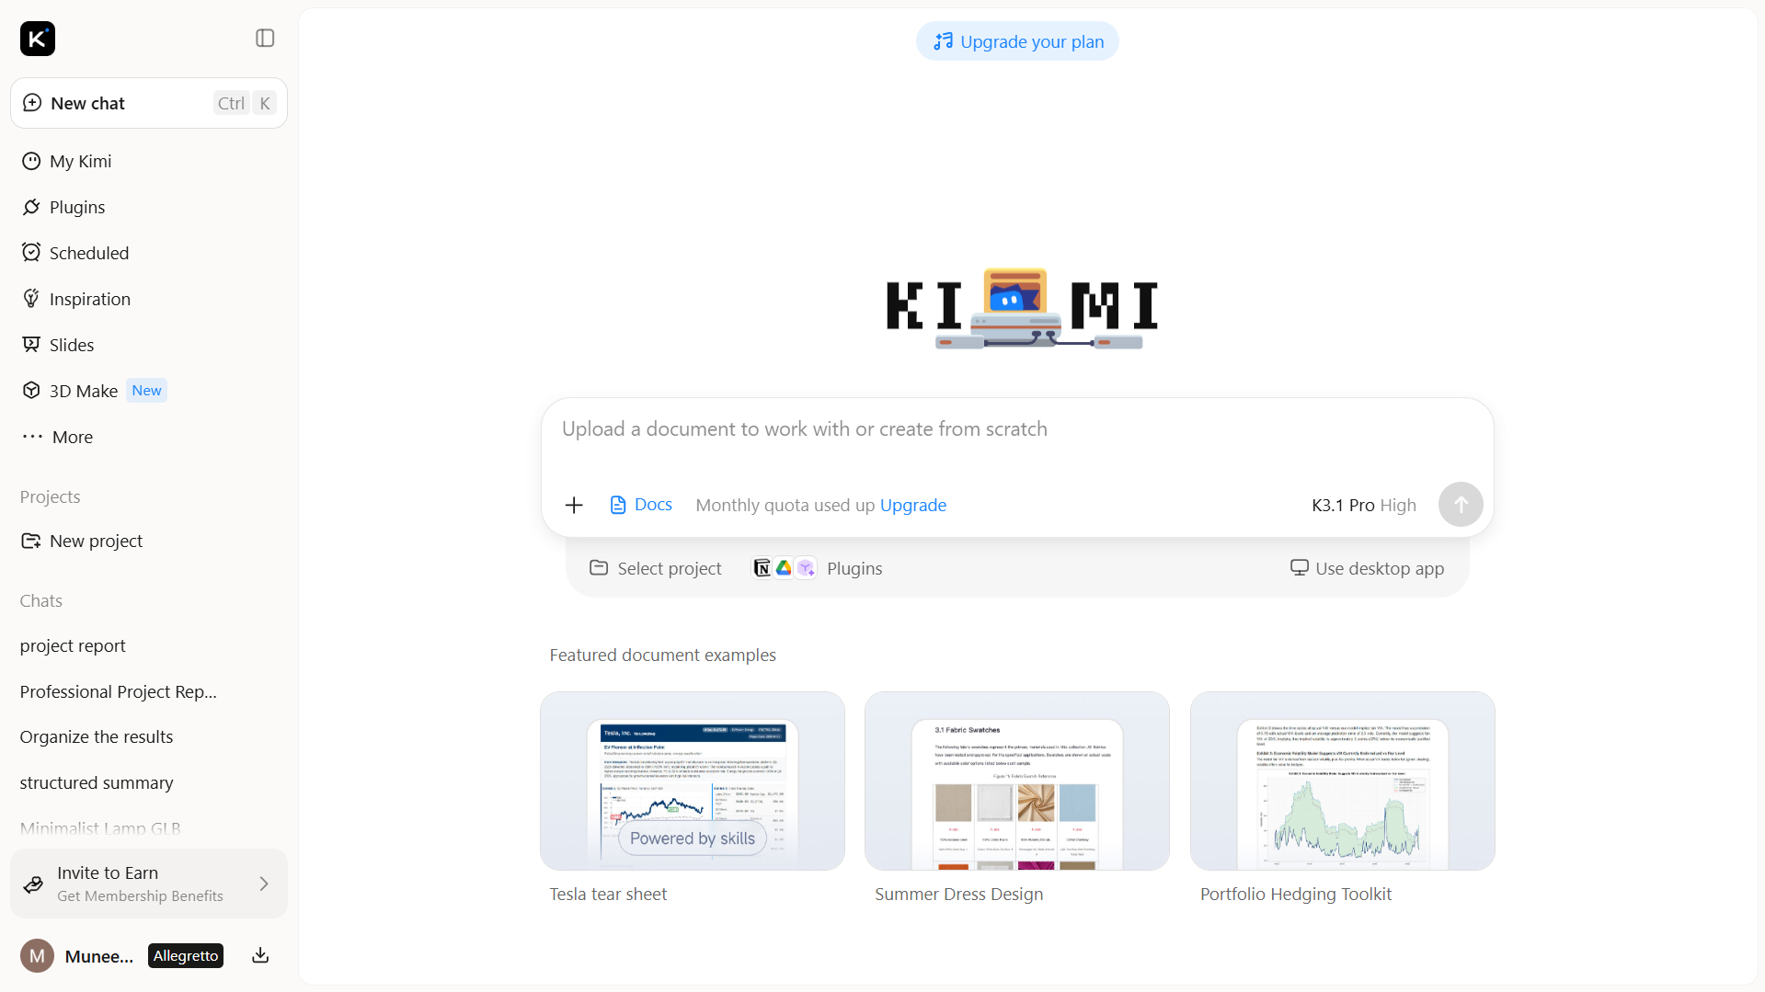The height and width of the screenshot is (992, 1765).
Task: Click the third purple plugin icon
Action: [x=806, y=568]
